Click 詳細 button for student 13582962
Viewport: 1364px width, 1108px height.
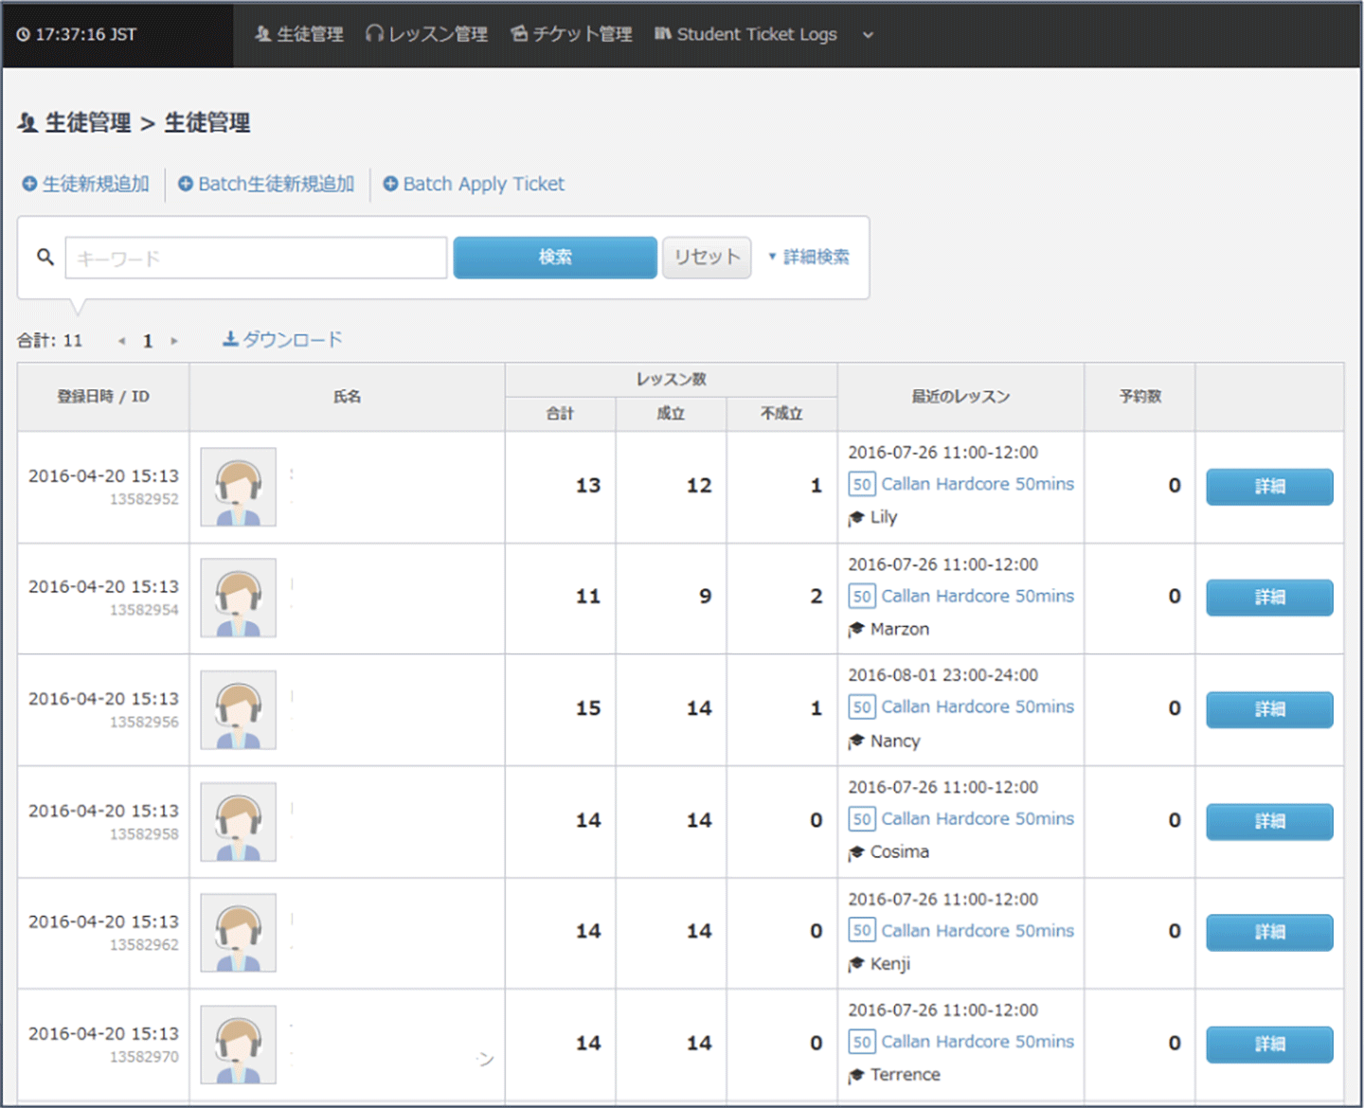pyautogui.click(x=1269, y=932)
